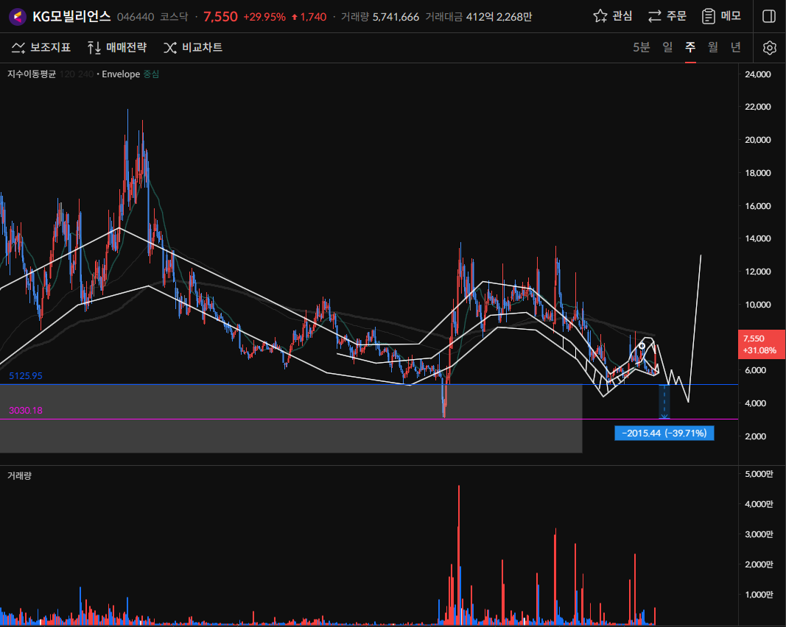This screenshot has width=786, height=627.
Task: Open the 메모 memo button
Action: 721,16
